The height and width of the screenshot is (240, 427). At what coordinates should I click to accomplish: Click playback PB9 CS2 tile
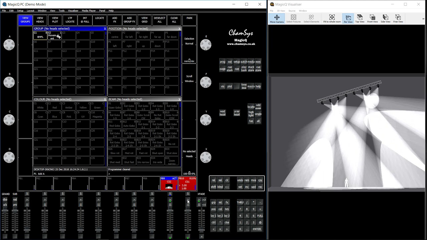tap(169, 184)
